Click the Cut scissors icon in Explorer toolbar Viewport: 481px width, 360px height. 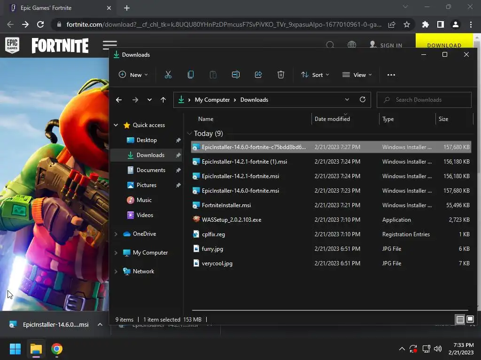coord(168,75)
